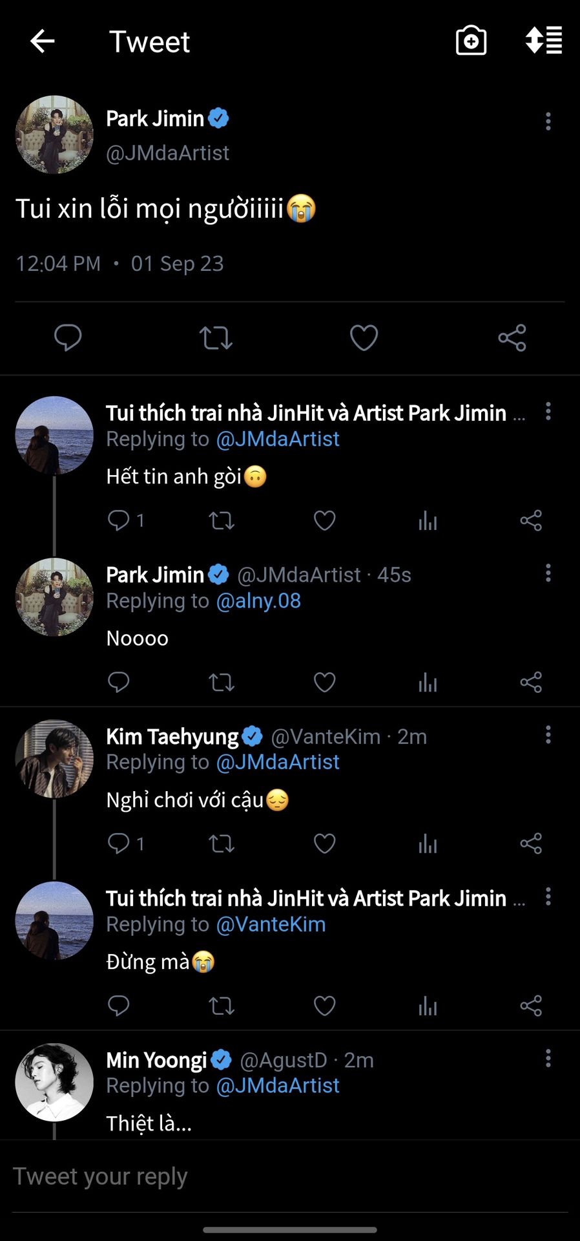The width and height of the screenshot is (580, 1241).
Task: Open Min Yoongi's profile picture
Action: click(x=54, y=1082)
